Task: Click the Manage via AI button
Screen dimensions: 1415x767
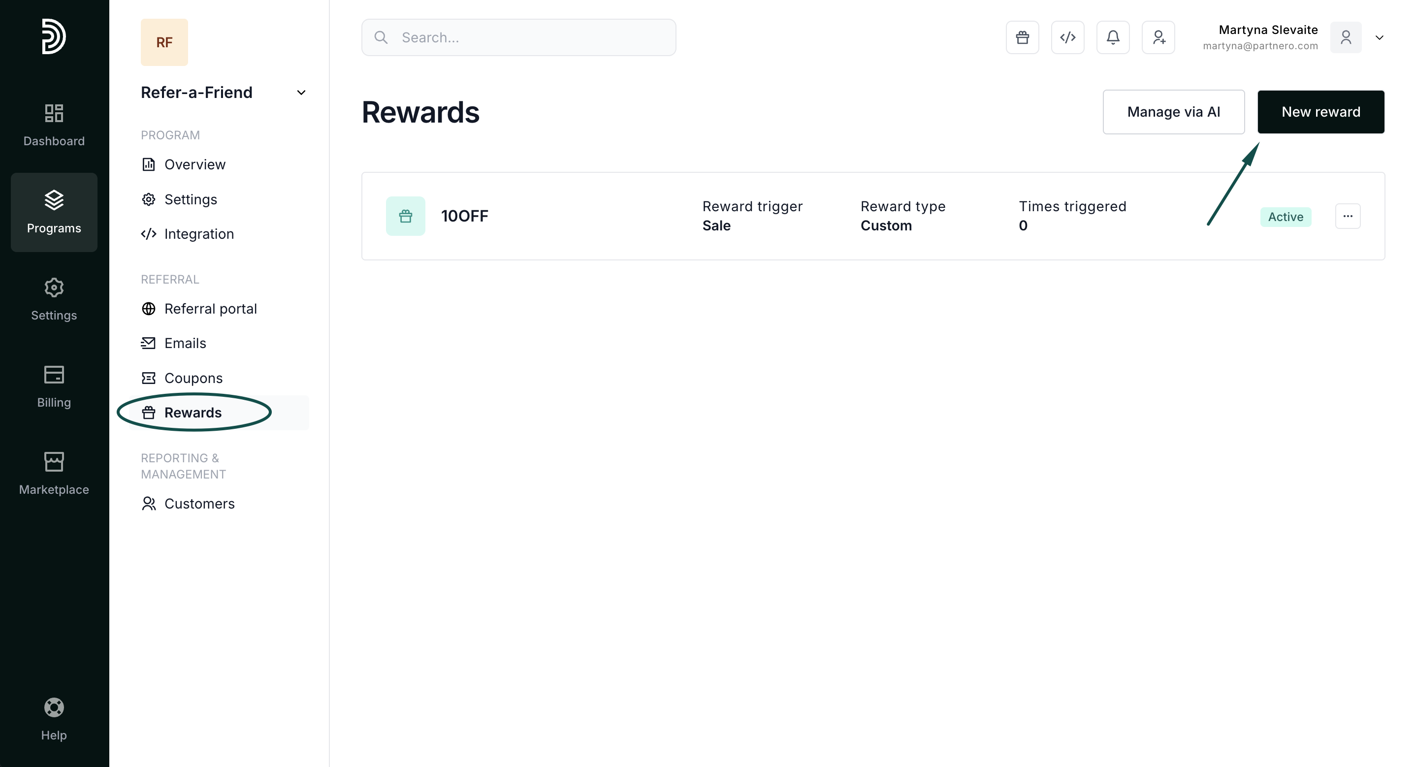Action: pos(1173,112)
